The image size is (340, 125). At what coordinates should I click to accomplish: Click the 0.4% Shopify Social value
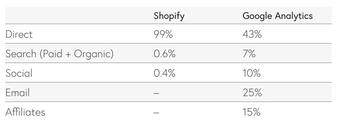pos(165,73)
